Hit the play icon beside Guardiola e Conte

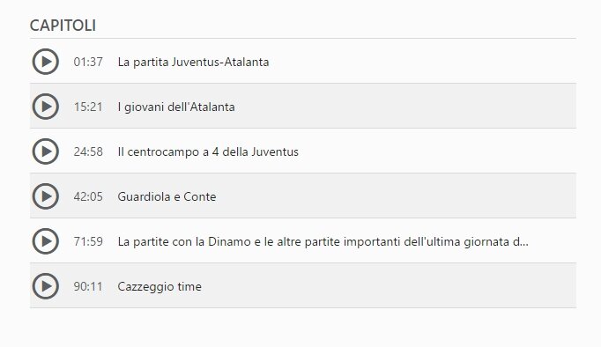click(45, 196)
